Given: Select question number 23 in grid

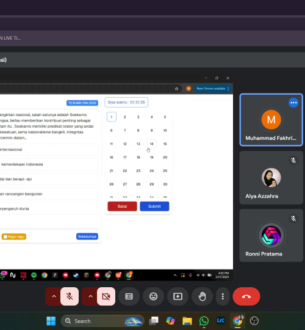Looking at the screenshot, I should (x=138, y=170).
